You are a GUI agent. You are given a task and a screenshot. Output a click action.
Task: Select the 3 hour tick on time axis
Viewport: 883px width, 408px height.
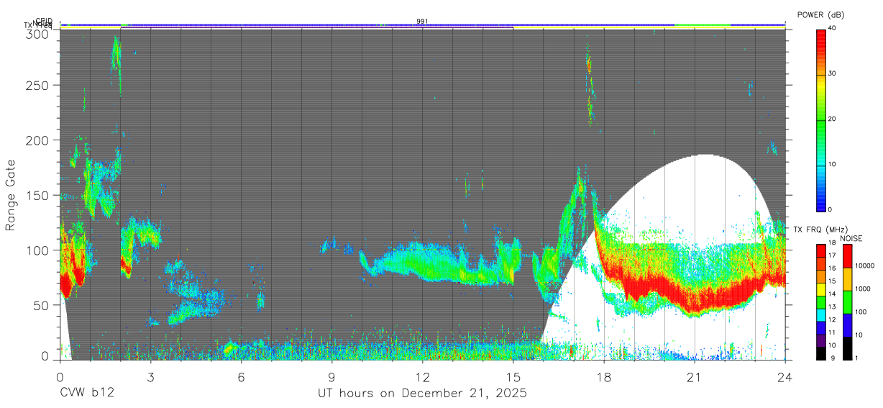click(x=150, y=378)
